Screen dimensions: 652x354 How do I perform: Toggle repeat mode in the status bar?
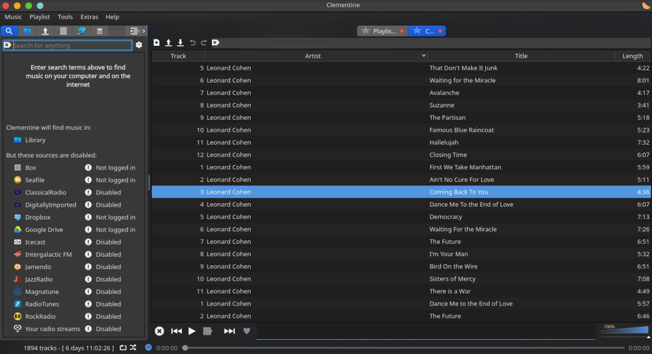point(123,348)
